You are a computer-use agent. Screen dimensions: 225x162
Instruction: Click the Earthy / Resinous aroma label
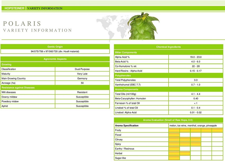pos(125,149)
